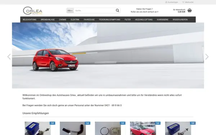
Task: Click the Kundenlogin user icon
Action: click(x=166, y=2)
